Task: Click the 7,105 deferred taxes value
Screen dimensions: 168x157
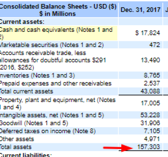Action: [x=152, y=131]
